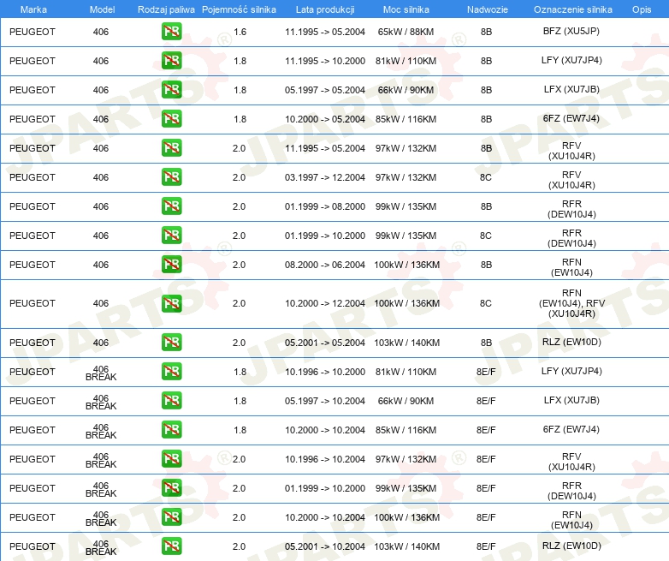The height and width of the screenshot is (561, 669).
Task: Click the fuel icon in the 01.1999 -> 08.2000 row
Action: (x=171, y=206)
